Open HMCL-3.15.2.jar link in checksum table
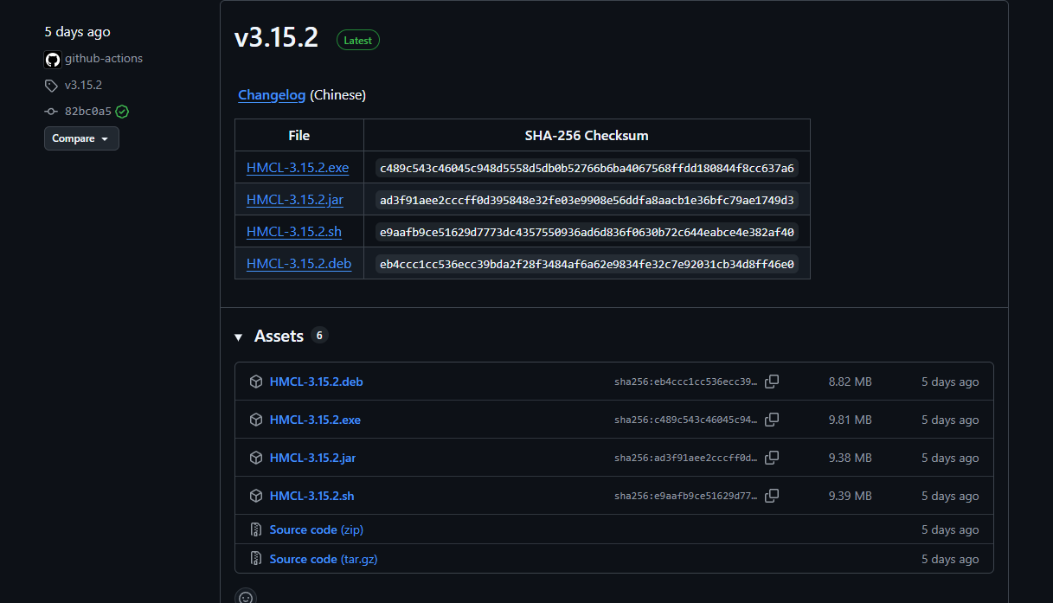Image resolution: width=1053 pixels, height=603 pixels. point(295,200)
